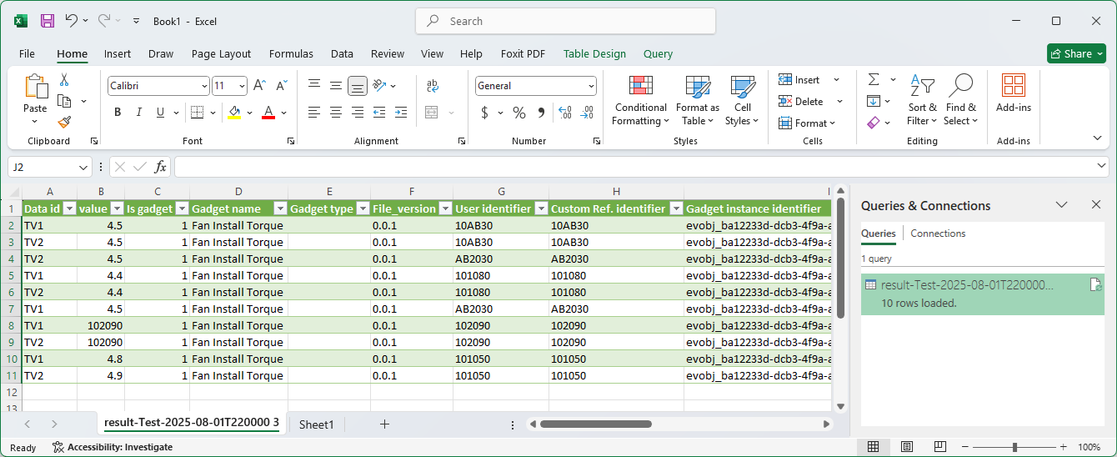Open the File menu
The image size is (1117, 457).
(27, 53)
